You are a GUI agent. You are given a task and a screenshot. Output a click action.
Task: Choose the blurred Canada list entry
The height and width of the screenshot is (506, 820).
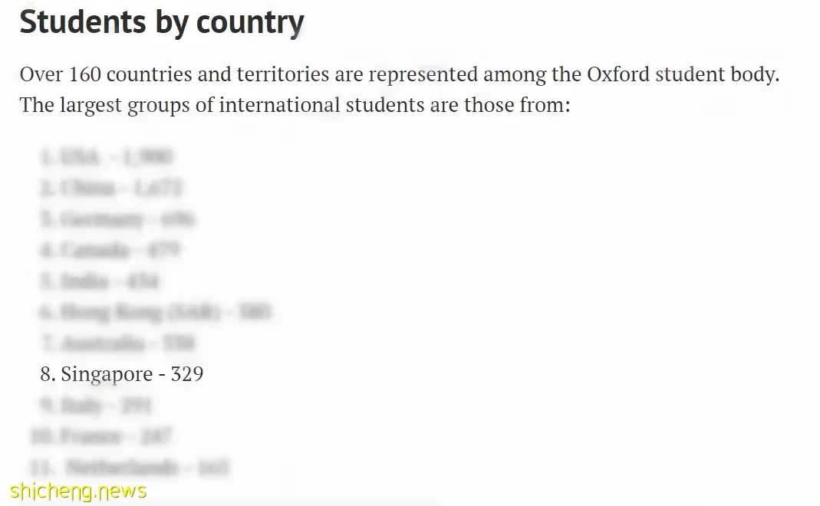click(x=110, y=250)
